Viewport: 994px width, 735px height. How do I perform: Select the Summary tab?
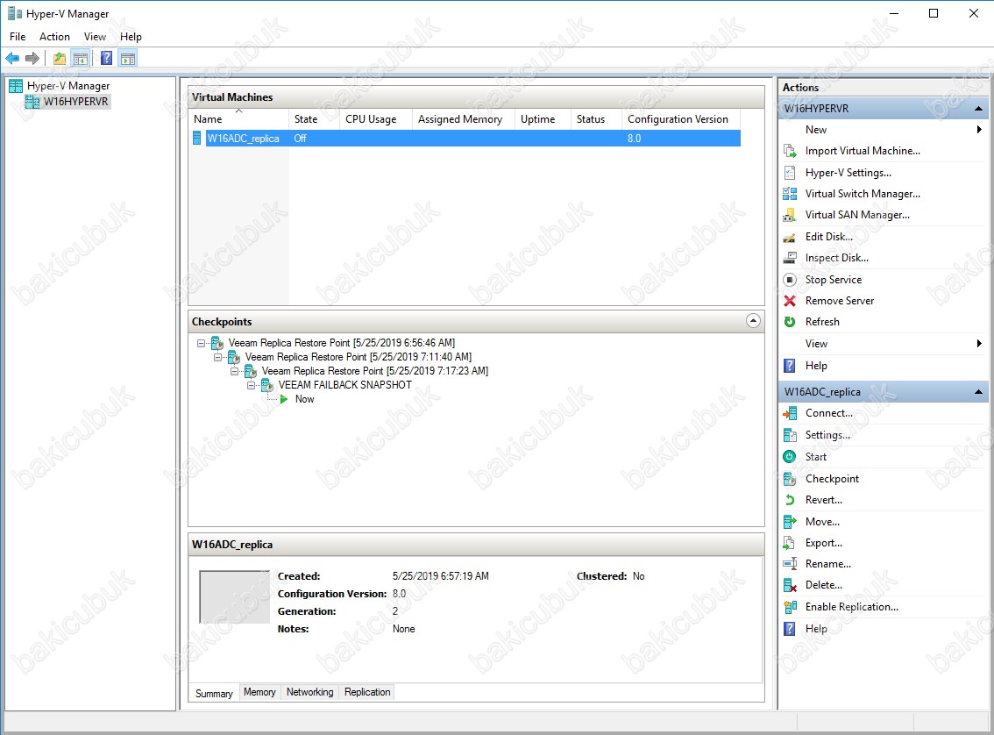pyautogui.click(x=214, y=693)
